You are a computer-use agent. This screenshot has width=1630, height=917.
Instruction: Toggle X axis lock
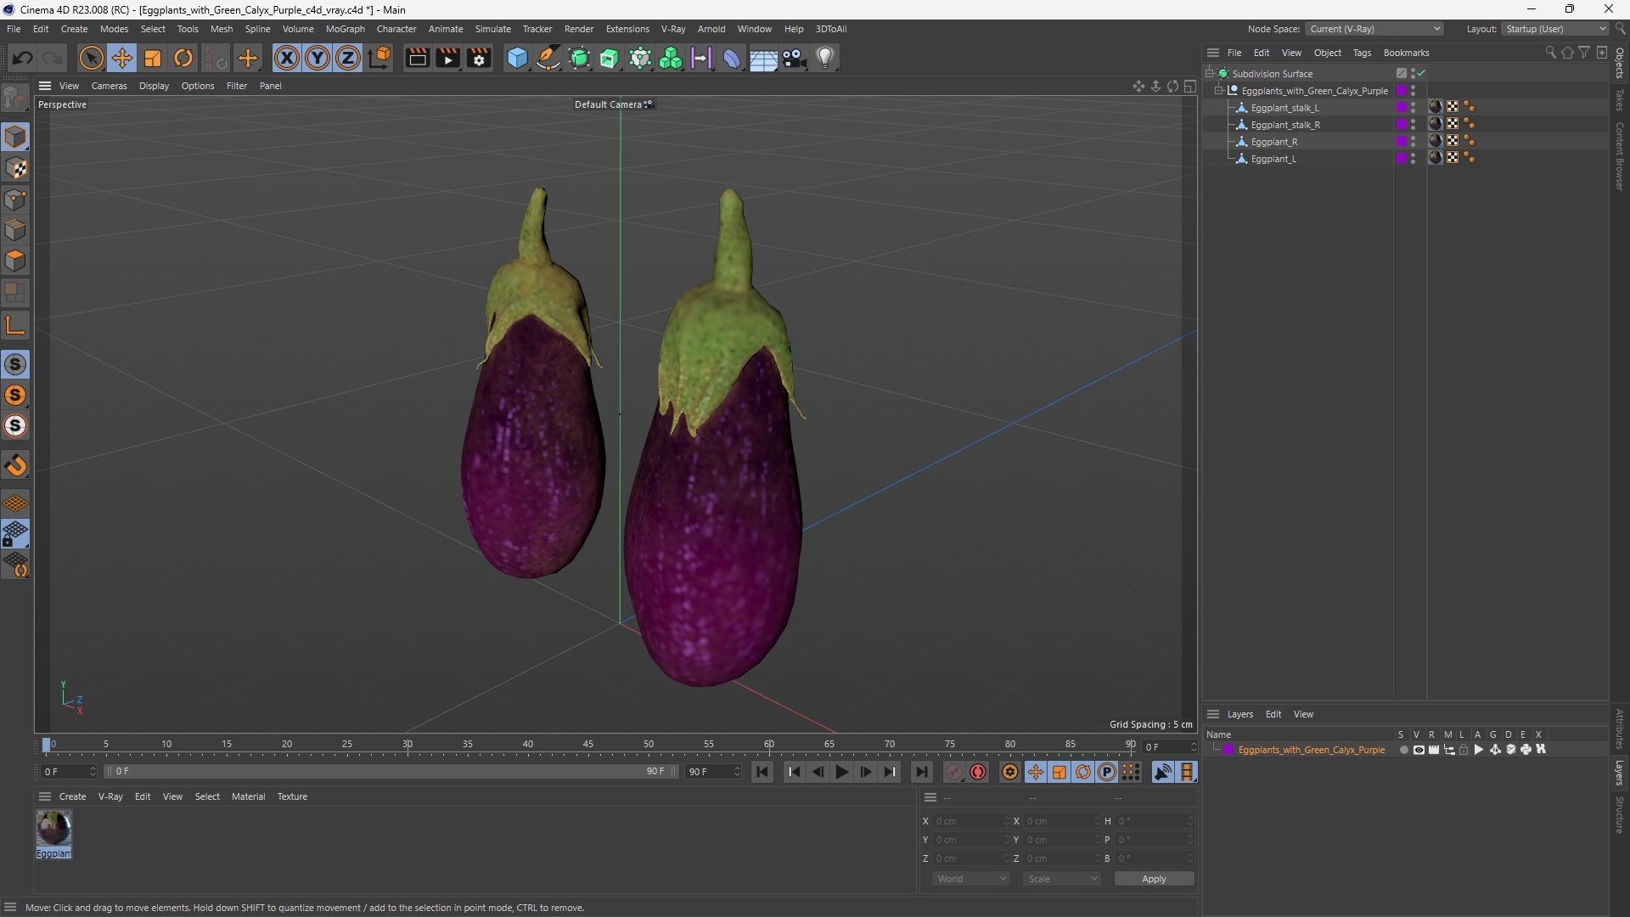pyautogui.click(x=287, y=58)
